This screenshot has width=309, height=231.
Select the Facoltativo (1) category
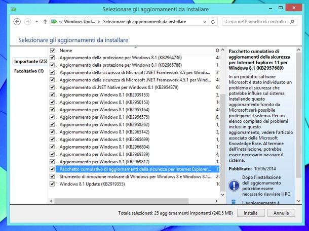pos(29,71)
